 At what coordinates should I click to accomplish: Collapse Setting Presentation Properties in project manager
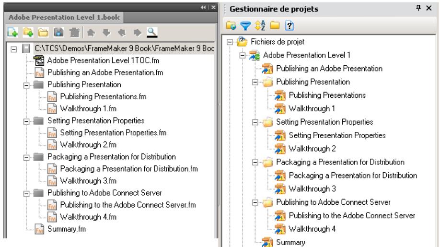[x=255, y=122]
